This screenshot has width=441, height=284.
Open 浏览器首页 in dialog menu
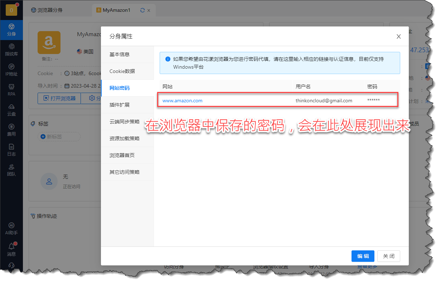127,155
